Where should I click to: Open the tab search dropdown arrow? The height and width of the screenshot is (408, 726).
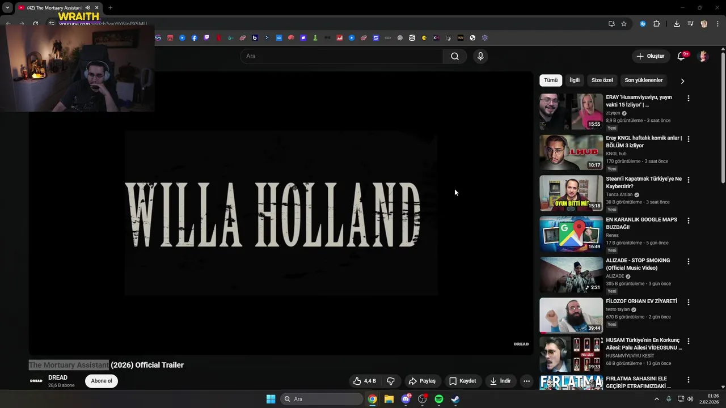pyautogui.click(x=7, y=8)
